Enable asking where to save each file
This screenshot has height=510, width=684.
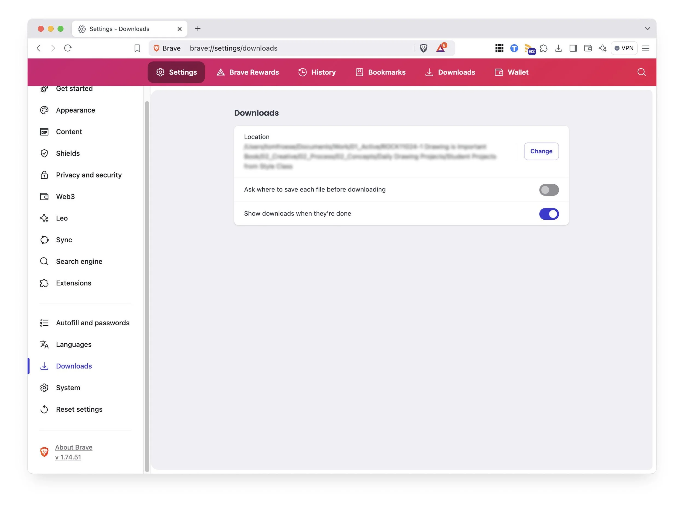click(x=549, y=190)
